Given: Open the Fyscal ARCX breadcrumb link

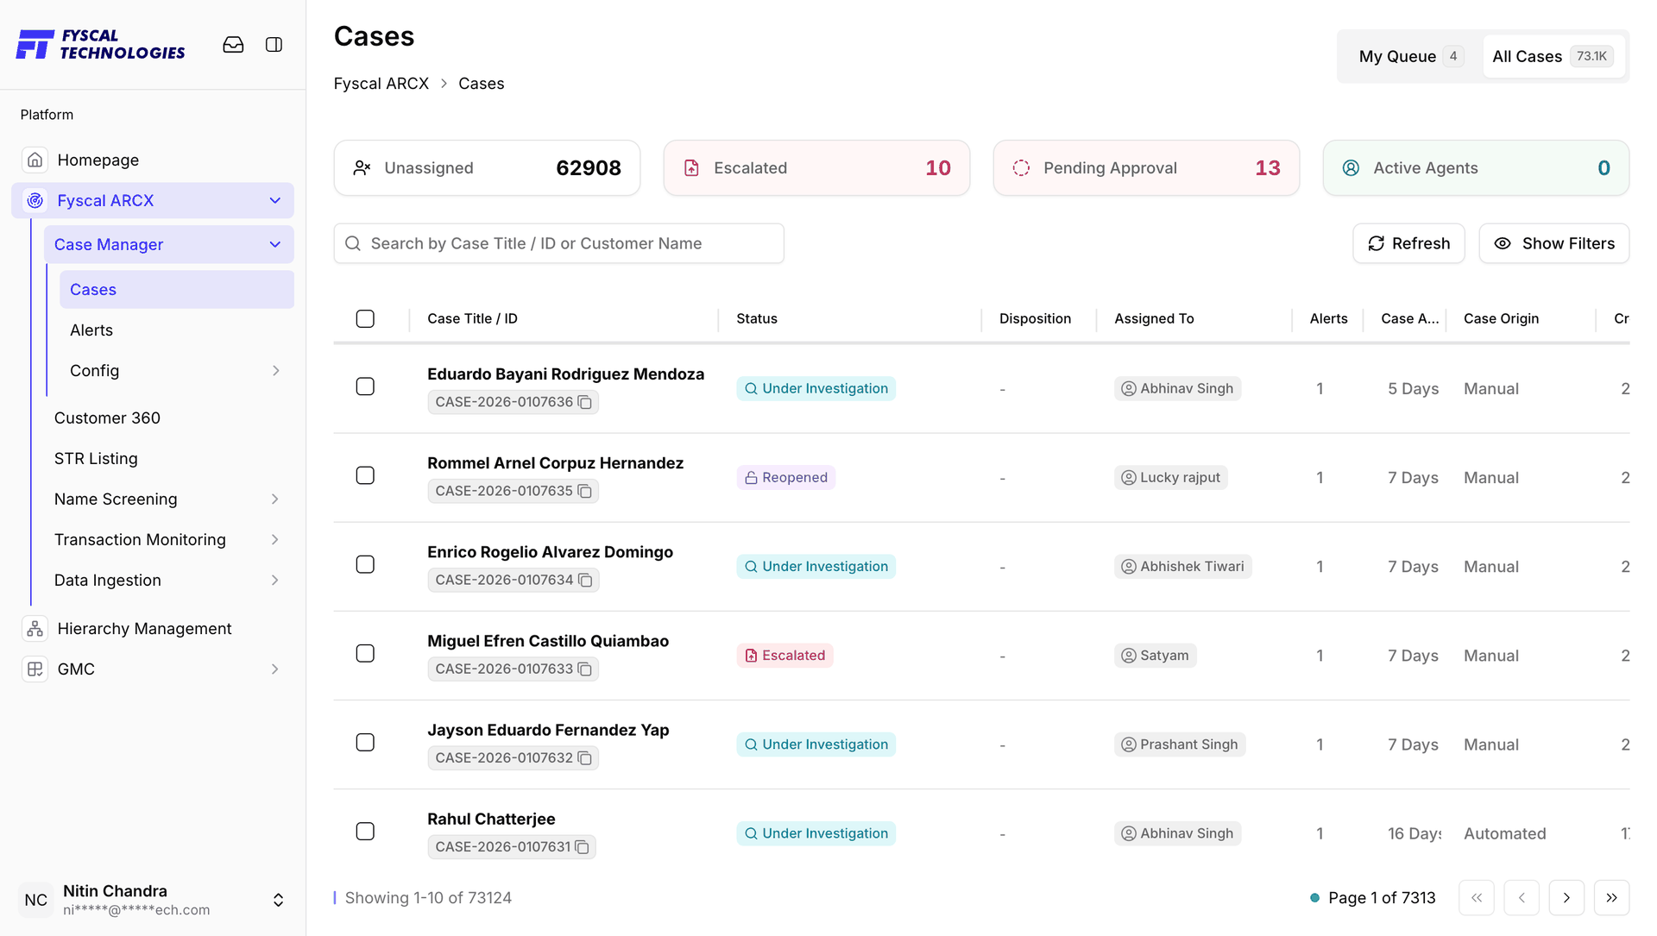Looking at the screenshot, I should click(x=381, y=84).
